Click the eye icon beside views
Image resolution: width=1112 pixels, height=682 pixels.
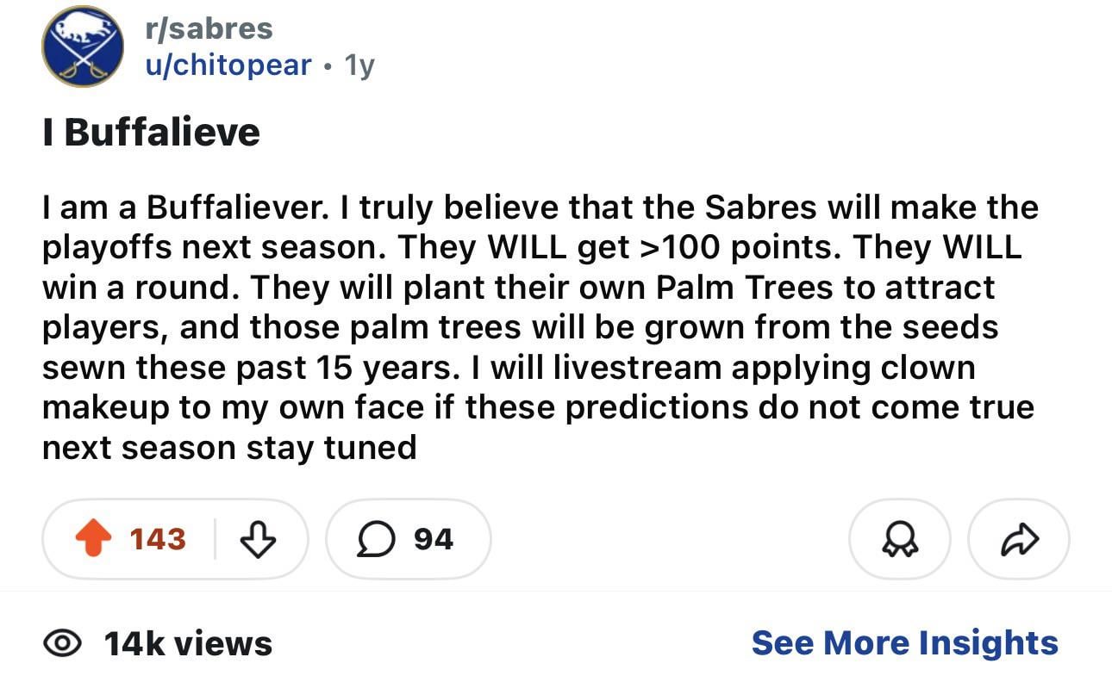click(62, 643)
